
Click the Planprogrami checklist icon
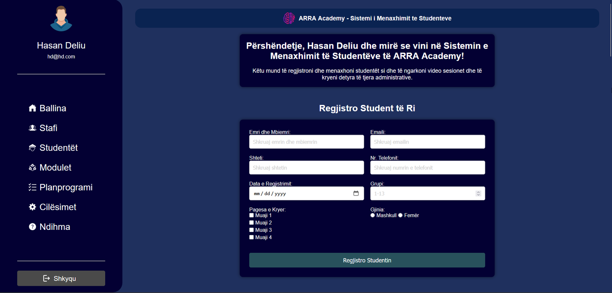coord(33,187)
